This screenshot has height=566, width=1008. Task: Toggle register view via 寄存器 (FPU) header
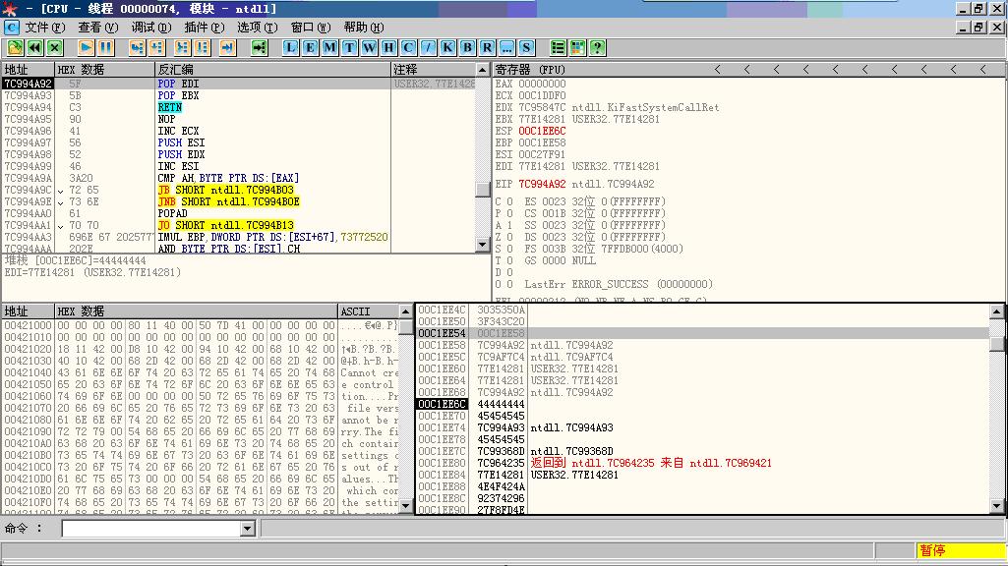point(531,70)
